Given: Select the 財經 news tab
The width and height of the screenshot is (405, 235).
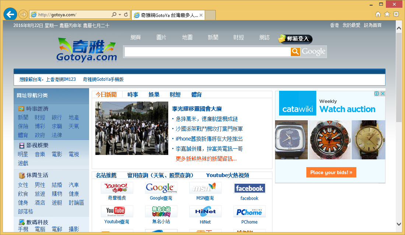Looking at the screenshot, I should (x=175, y=94).
